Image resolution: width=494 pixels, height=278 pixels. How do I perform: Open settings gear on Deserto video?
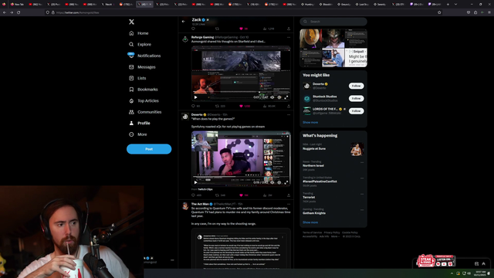point(279,182)
